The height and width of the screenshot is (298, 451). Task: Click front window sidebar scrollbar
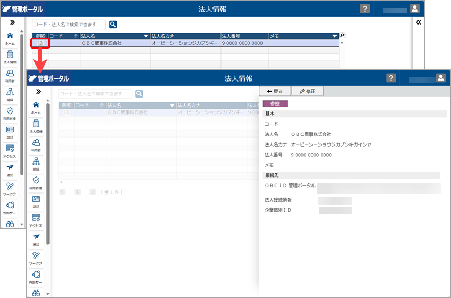click(48, 174)
